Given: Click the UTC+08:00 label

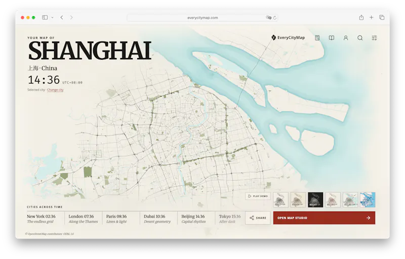Looking at the screenshot, I should 72,82.
